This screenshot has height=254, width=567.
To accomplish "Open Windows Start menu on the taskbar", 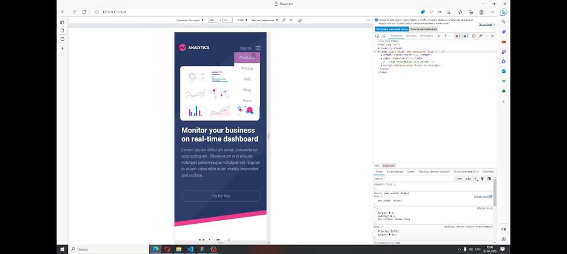I will click(62, 249).
